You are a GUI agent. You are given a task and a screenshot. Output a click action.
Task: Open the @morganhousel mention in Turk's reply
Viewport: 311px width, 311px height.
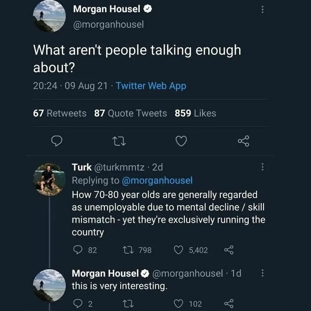pyautogui.click(x=157, y=181)
